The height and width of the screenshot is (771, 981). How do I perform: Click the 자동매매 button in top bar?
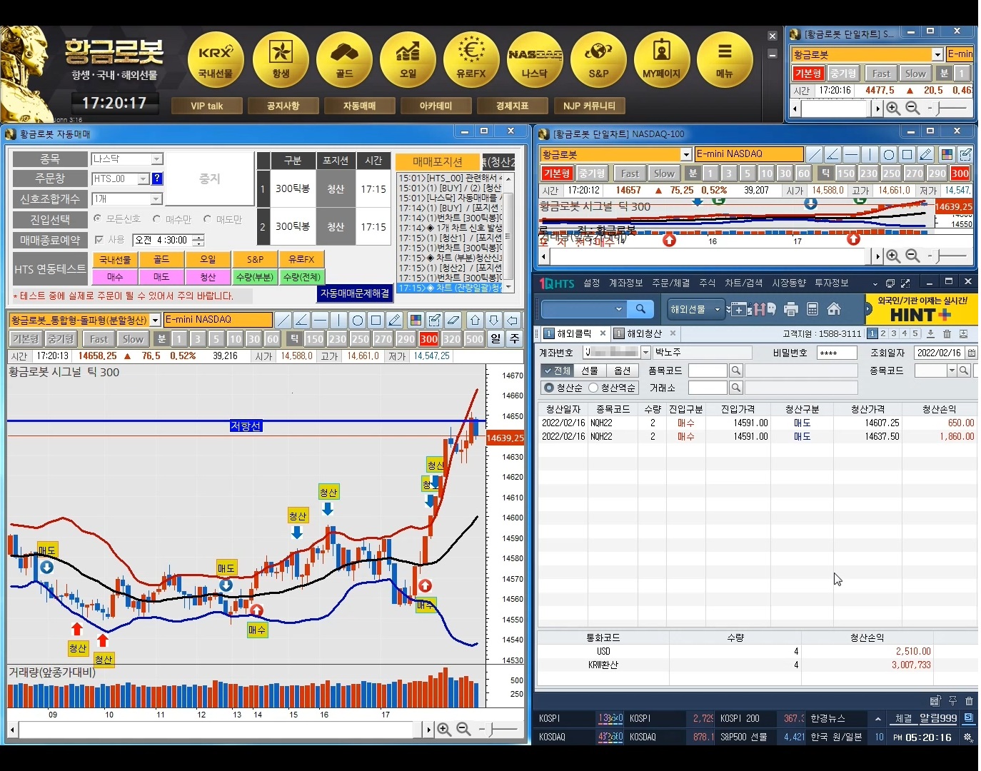point(359,106)
